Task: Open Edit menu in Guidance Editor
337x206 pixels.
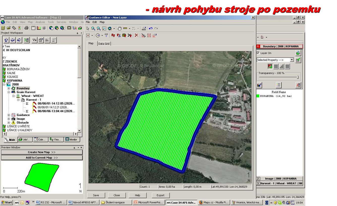Action: click(x=95, y=22)
